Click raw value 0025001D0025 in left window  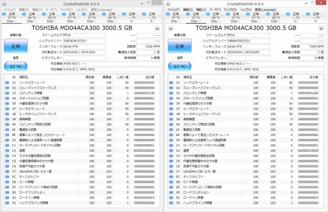tap(144, 151)
